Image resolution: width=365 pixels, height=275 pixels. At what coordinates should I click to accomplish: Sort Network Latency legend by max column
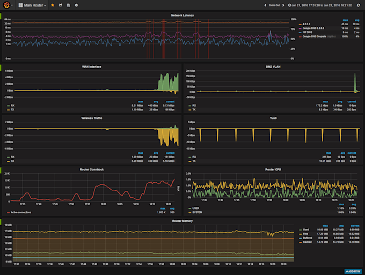[345, 20]
